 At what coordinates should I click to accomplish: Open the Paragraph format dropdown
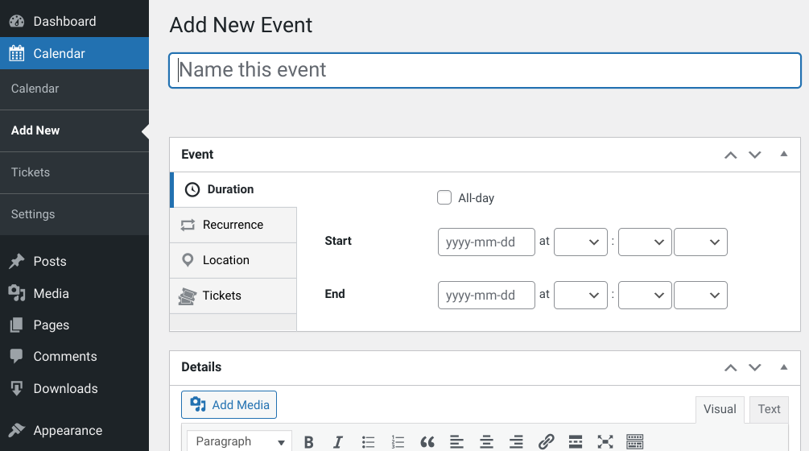click(x=239, y=441)
